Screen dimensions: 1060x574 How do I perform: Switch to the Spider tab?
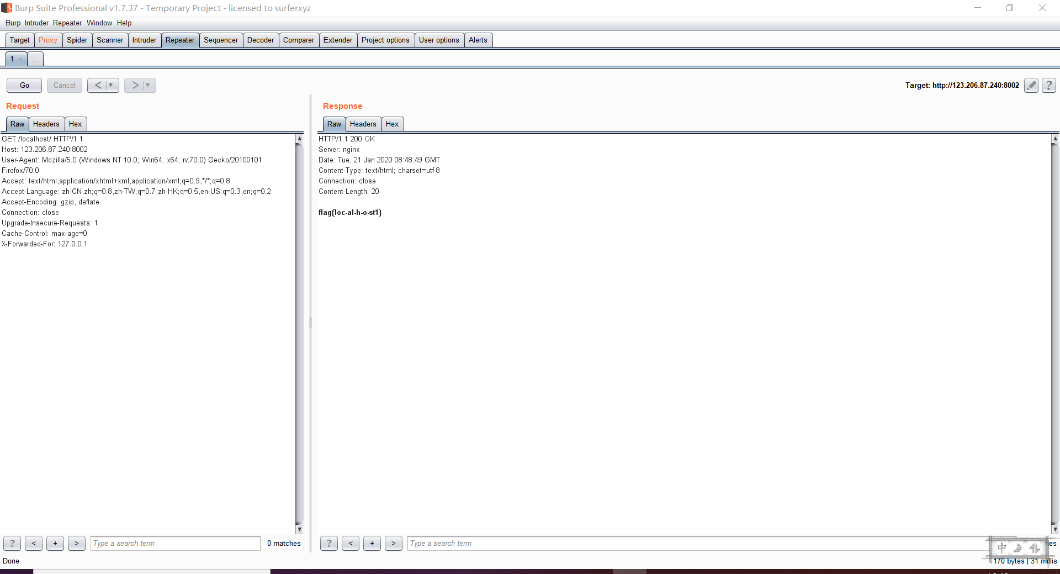point(77,40)
